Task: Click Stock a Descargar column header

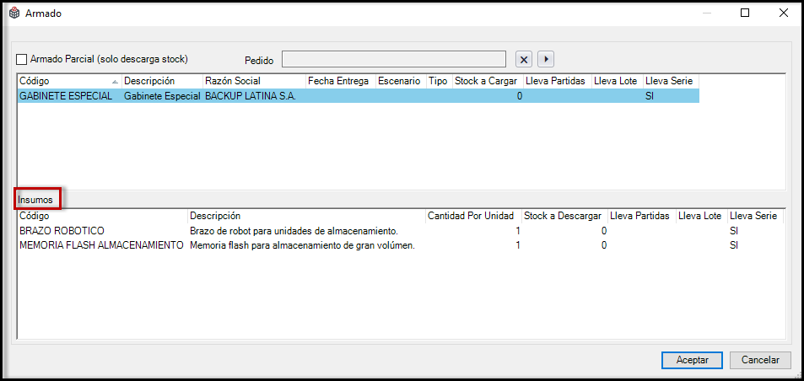Action: pos(564,216)
